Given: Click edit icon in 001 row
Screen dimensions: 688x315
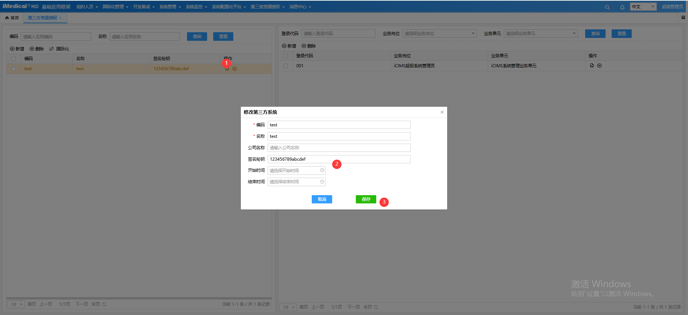Looking at the screenshot, I should click(x=592, y=66).
